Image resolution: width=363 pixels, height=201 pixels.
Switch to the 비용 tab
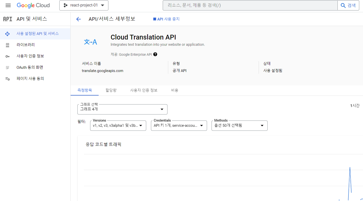174,90
